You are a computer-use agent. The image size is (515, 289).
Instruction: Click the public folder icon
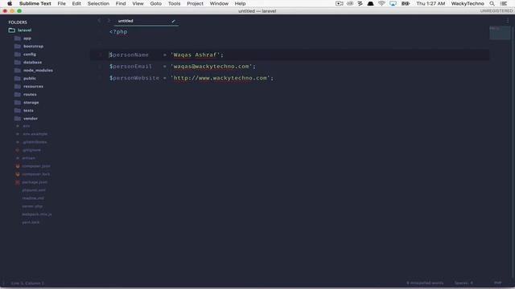tap(18, 79)
